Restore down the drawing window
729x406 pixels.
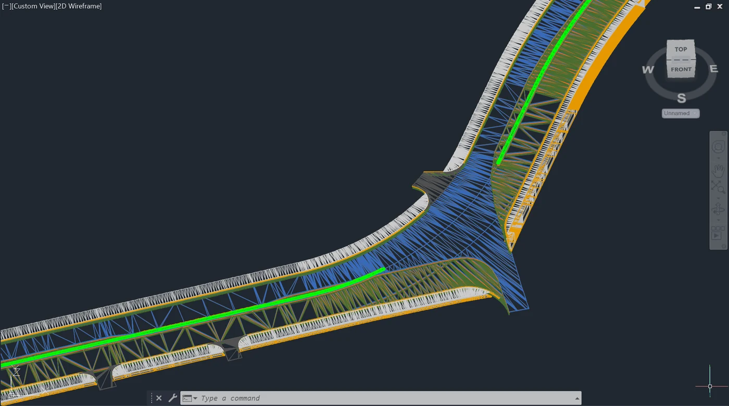coord(708,6)
